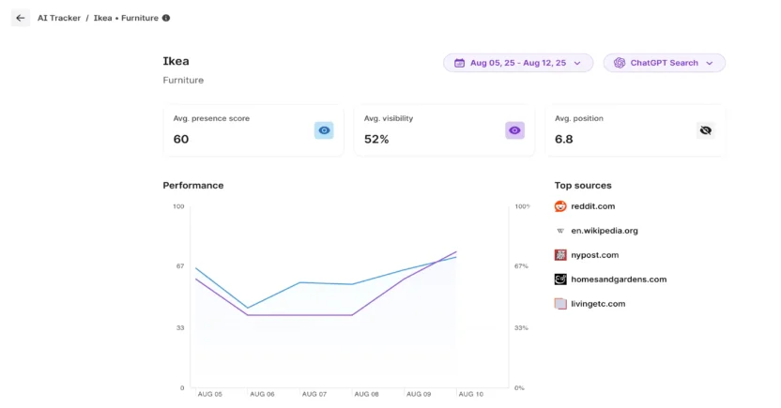Click the AUG 08 axis label
This screenshot has width=781, height=408.
(x=367, y=394)
